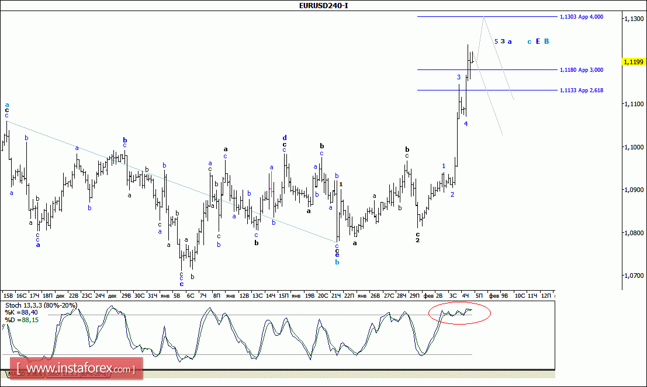Select the 1,0900 price axis label
Image resolution: width=647 pixels, height=387 pixels.
coord(634,190)
